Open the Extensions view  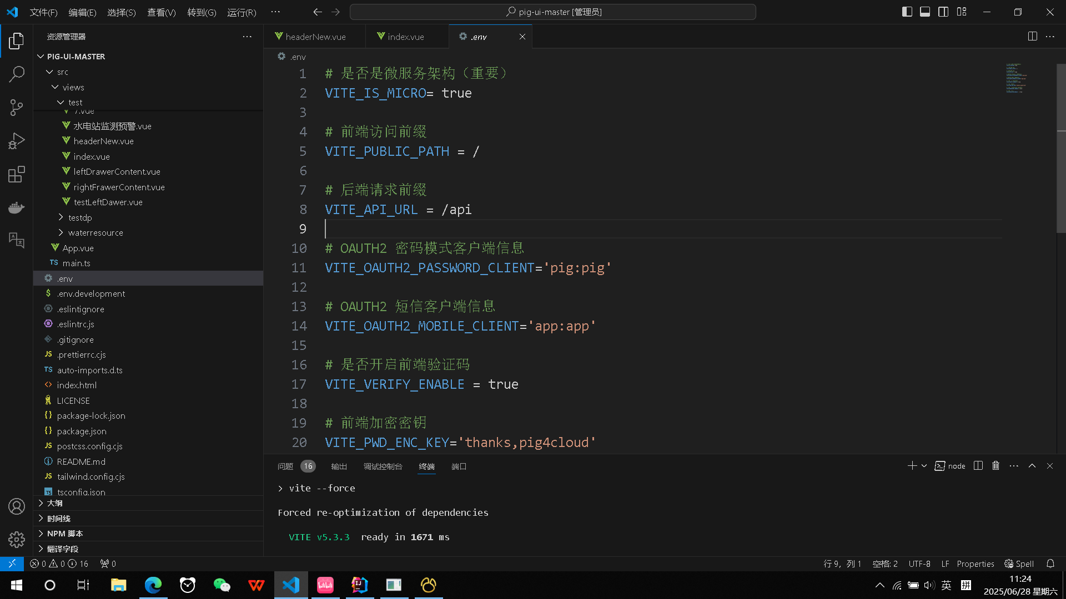pyautogui.click(x=17, y=174)
